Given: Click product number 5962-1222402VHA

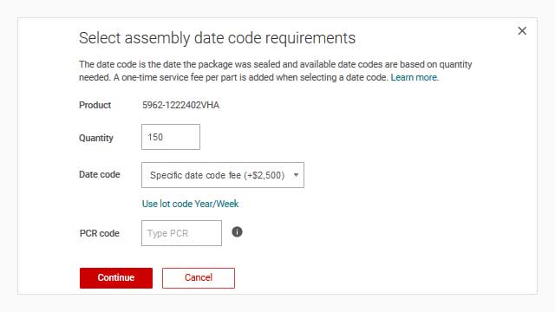Looking at the screenshot, I should (x=180, y=105).
